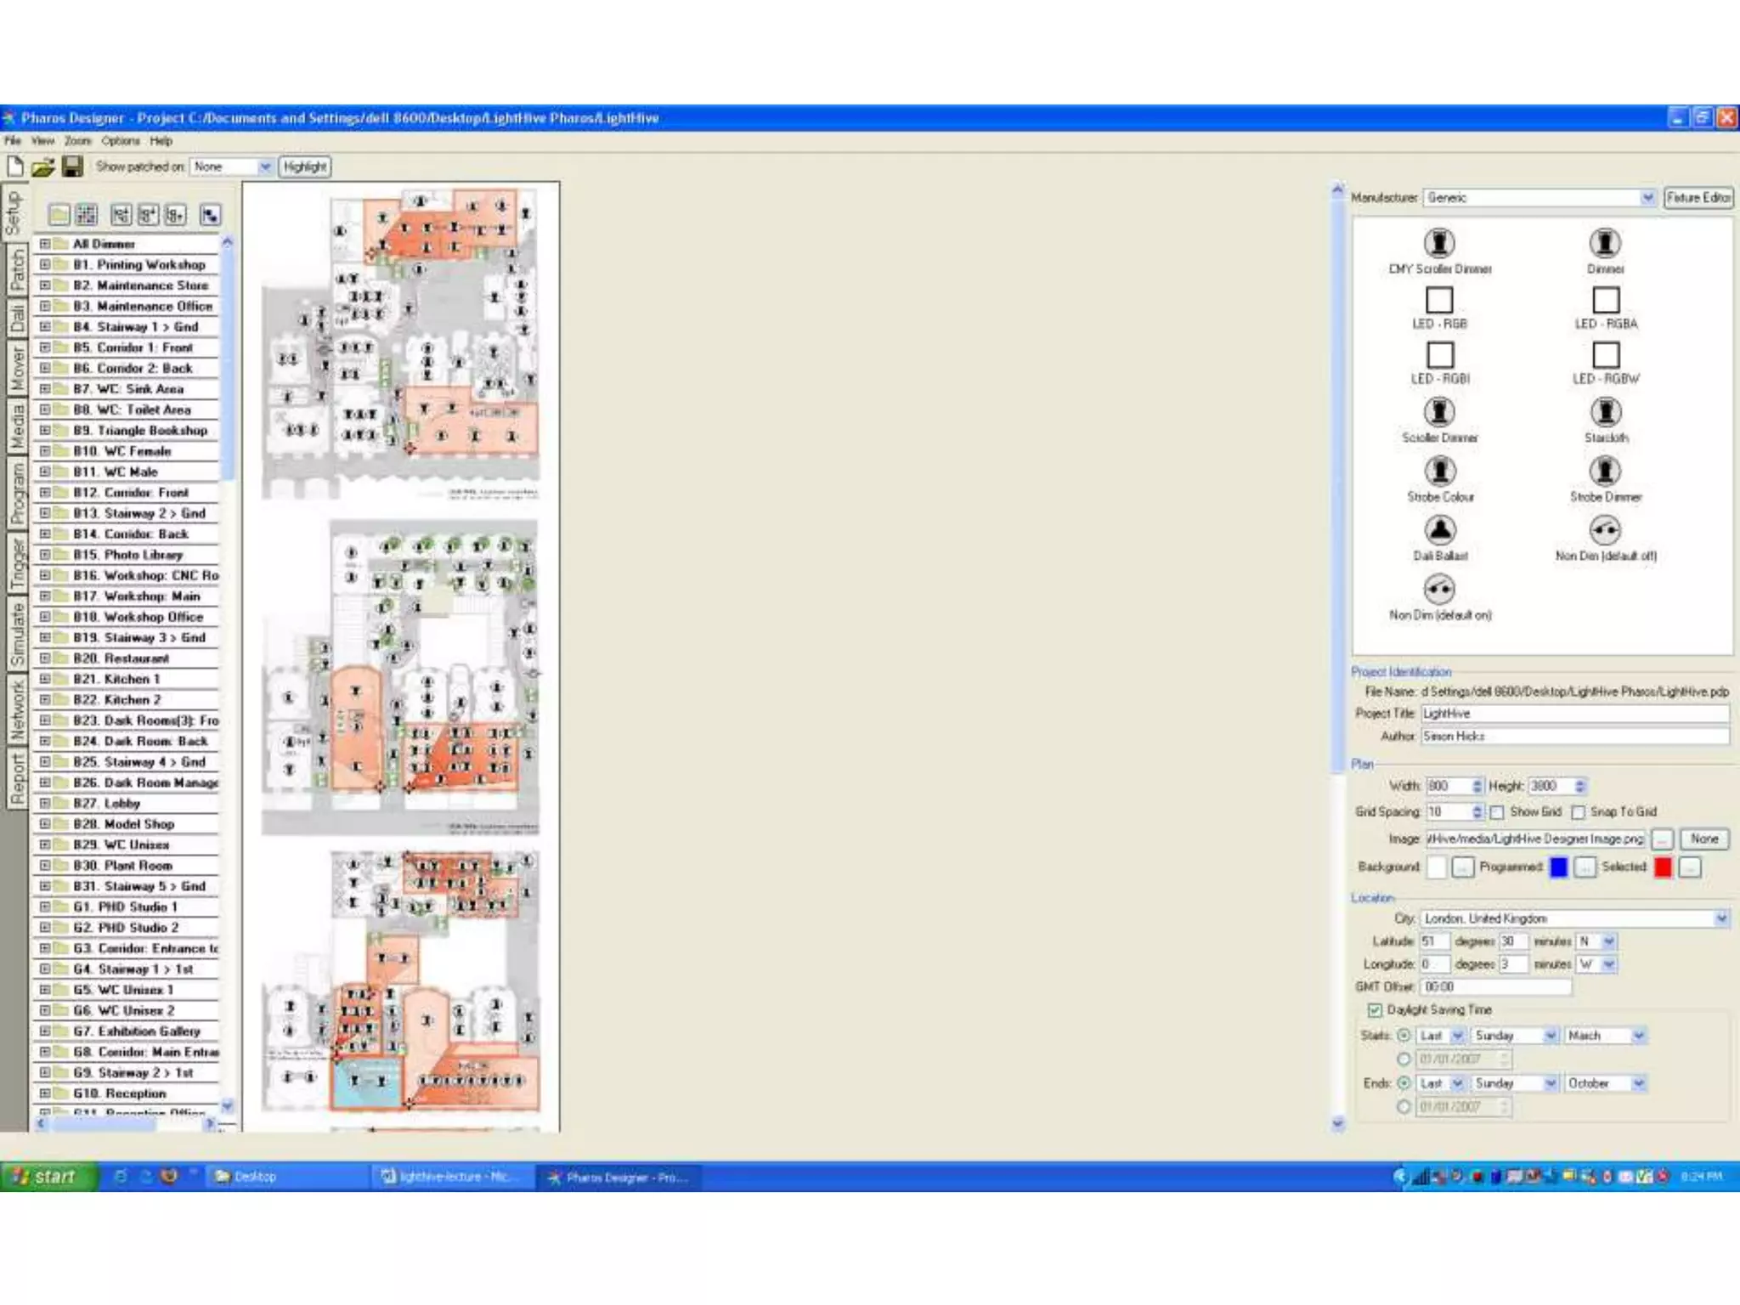Select the LED - RGB fixture icon

tap(1439, 300)
